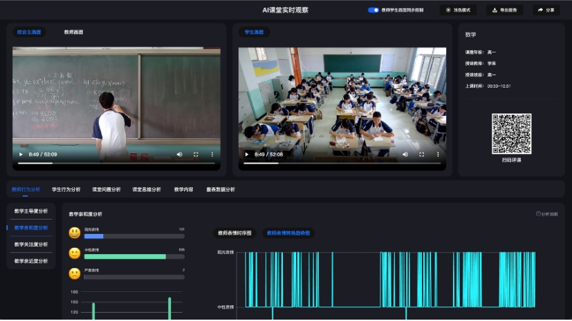
Task: Play the left main classroom video
Action: (21, 155)
